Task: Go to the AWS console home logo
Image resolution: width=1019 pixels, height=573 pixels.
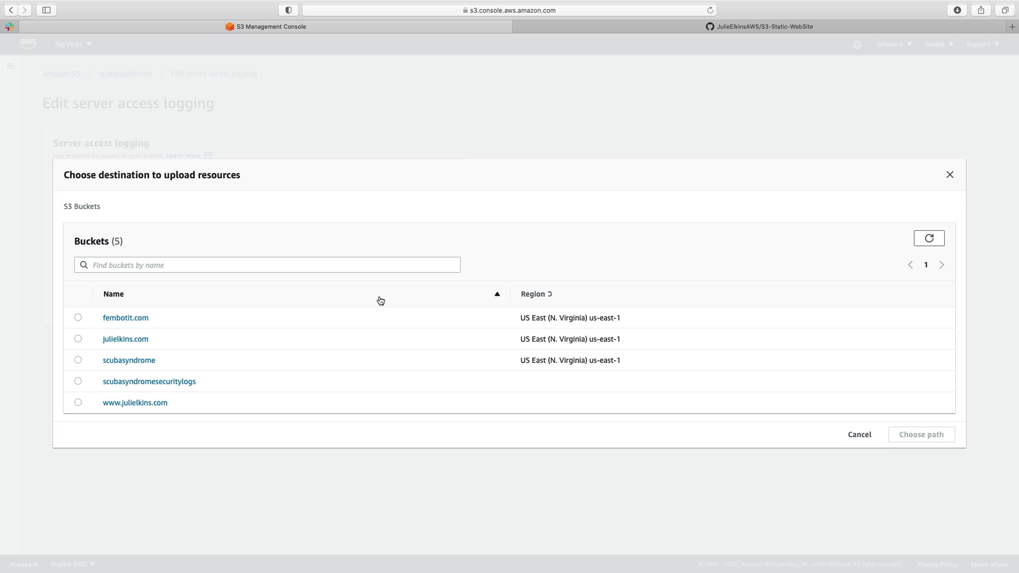Action: pyautogui.click(x=28, y=44)
